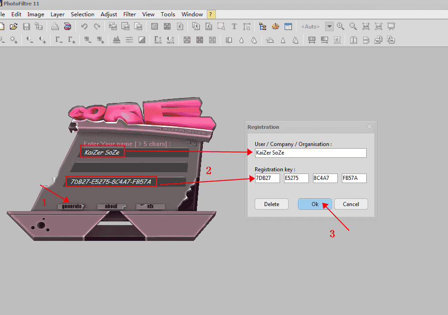Click the Auto contrast AUTO icon

tap(171, 40)
